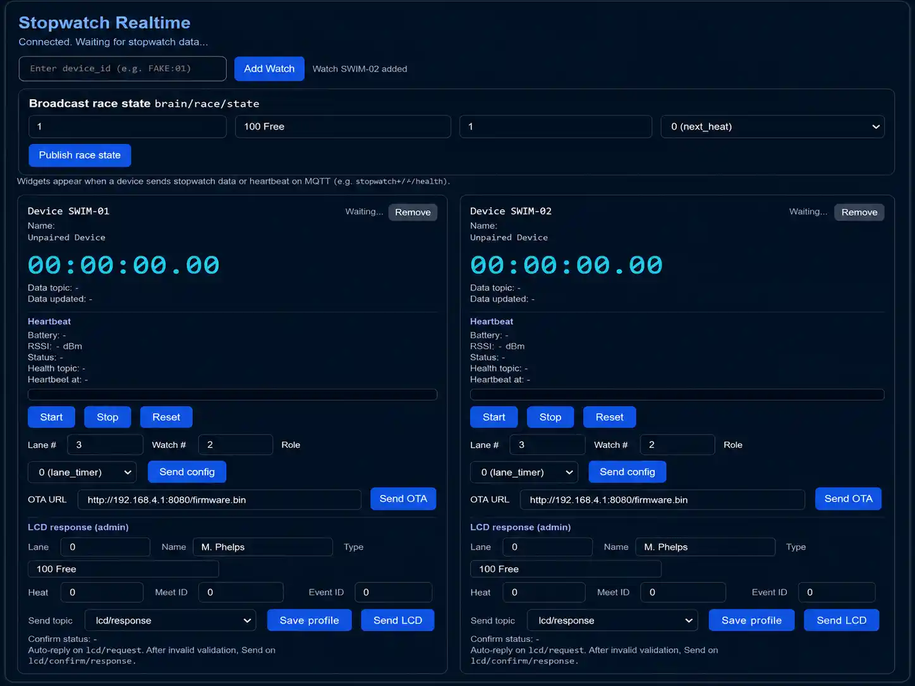This screenshot has height=686, width=915.
Task: Open SWIM-02 Send topic dropdown
Action: pyautogui.click(x=612, y=620)
